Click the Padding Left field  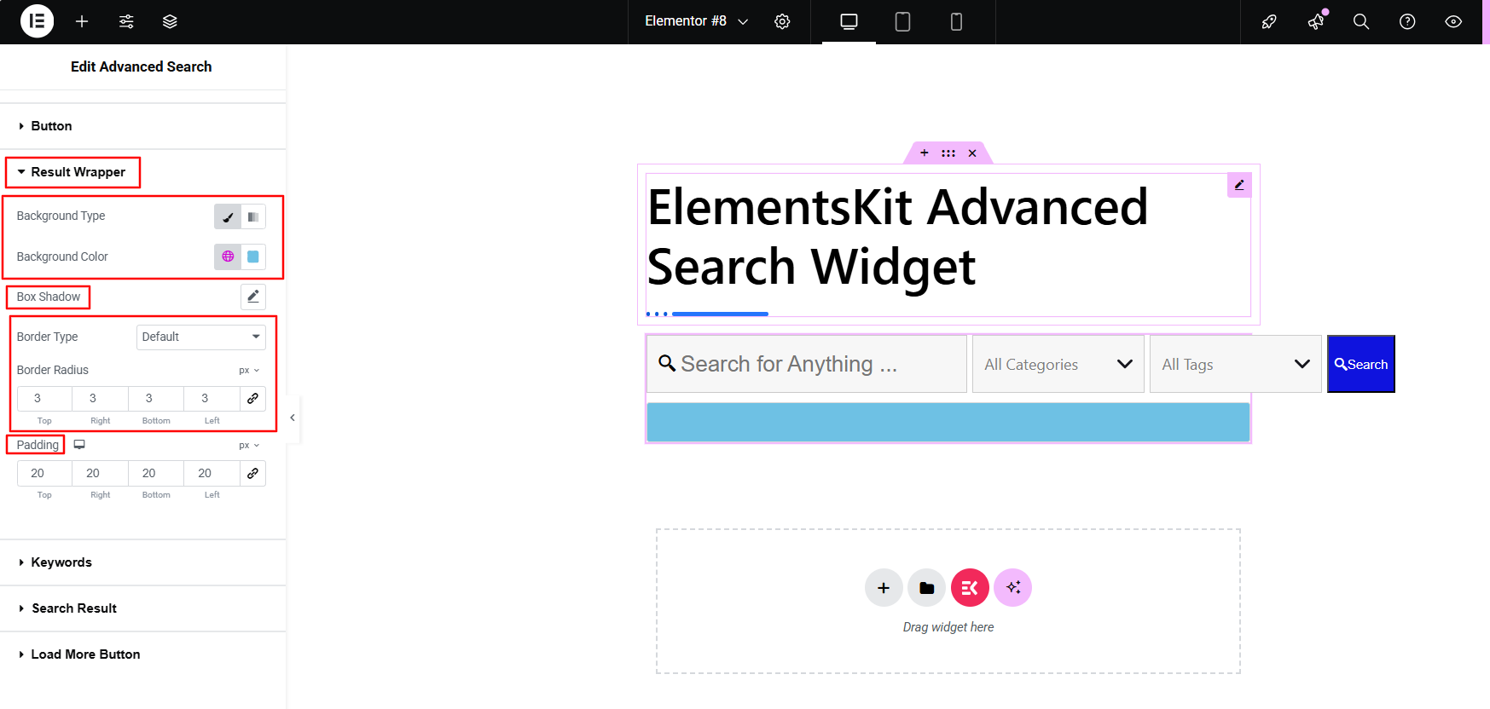(x=212, y=473)
